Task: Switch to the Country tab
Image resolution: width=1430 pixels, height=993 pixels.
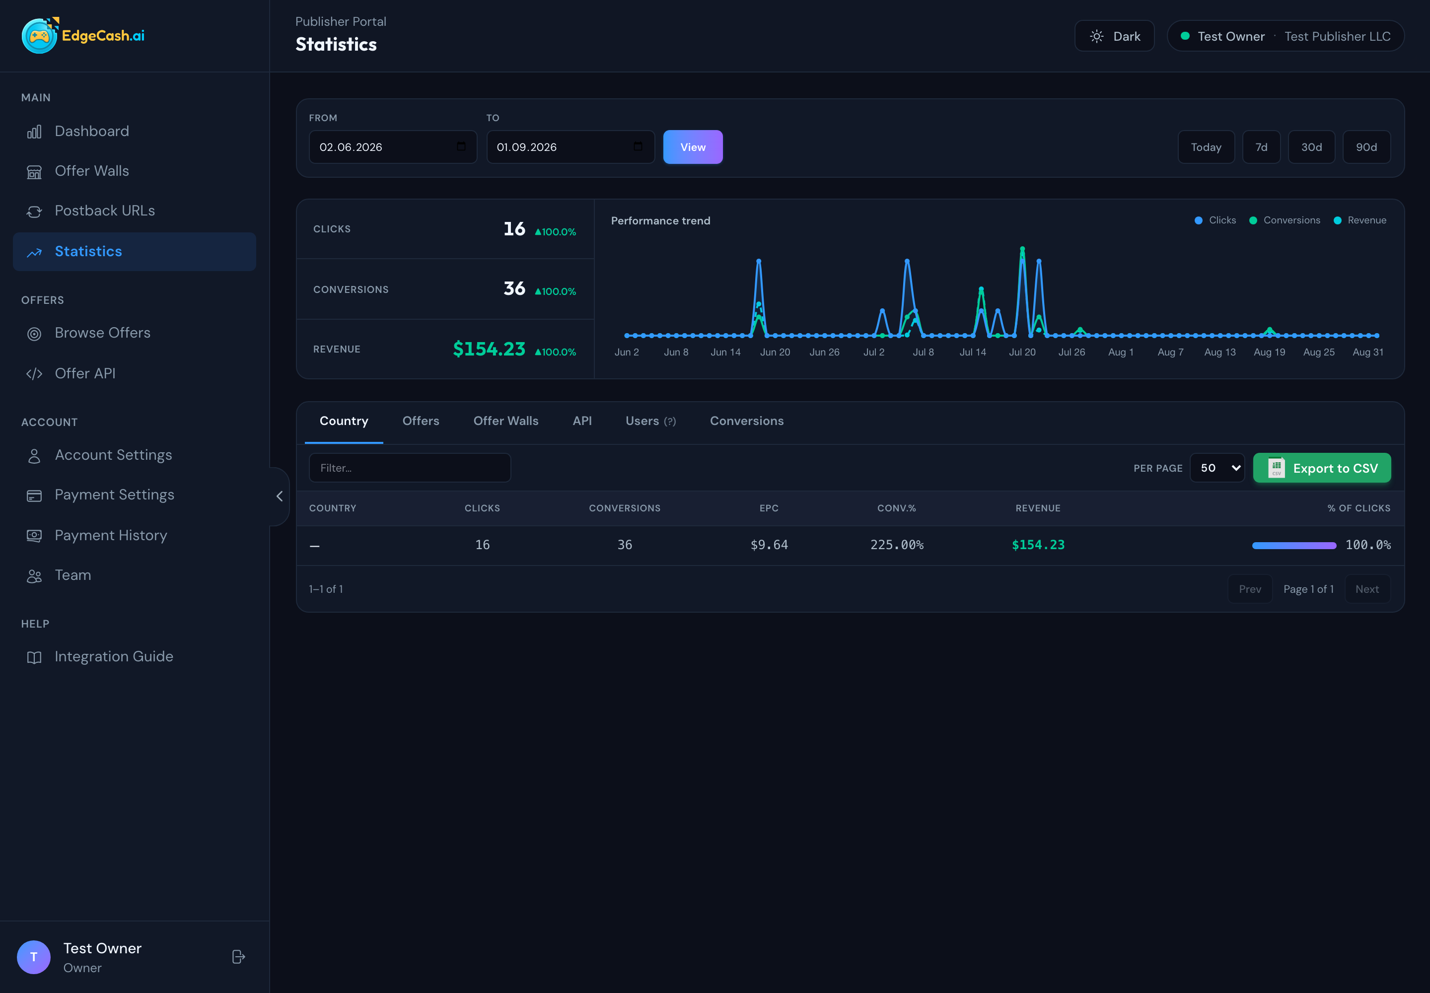Action: [x=344, y=421]
